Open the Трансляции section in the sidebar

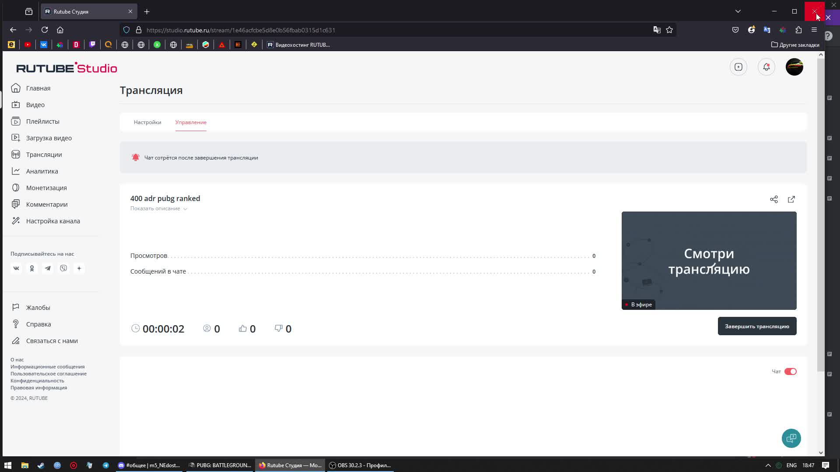point(44,154)
